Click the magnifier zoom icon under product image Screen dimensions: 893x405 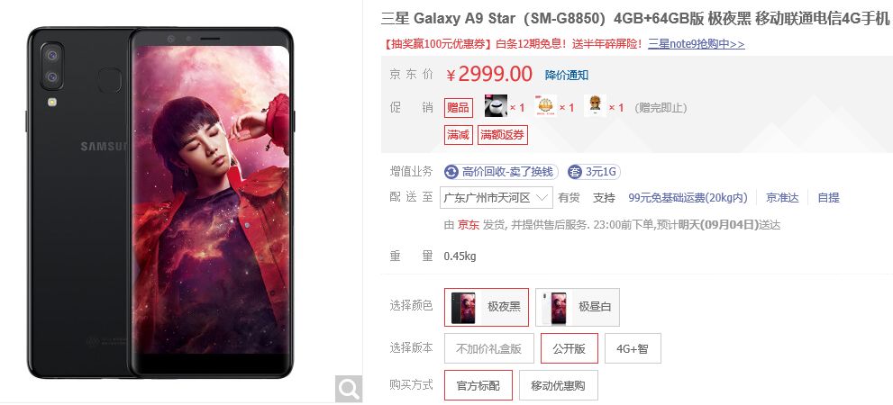click(349, 389)
